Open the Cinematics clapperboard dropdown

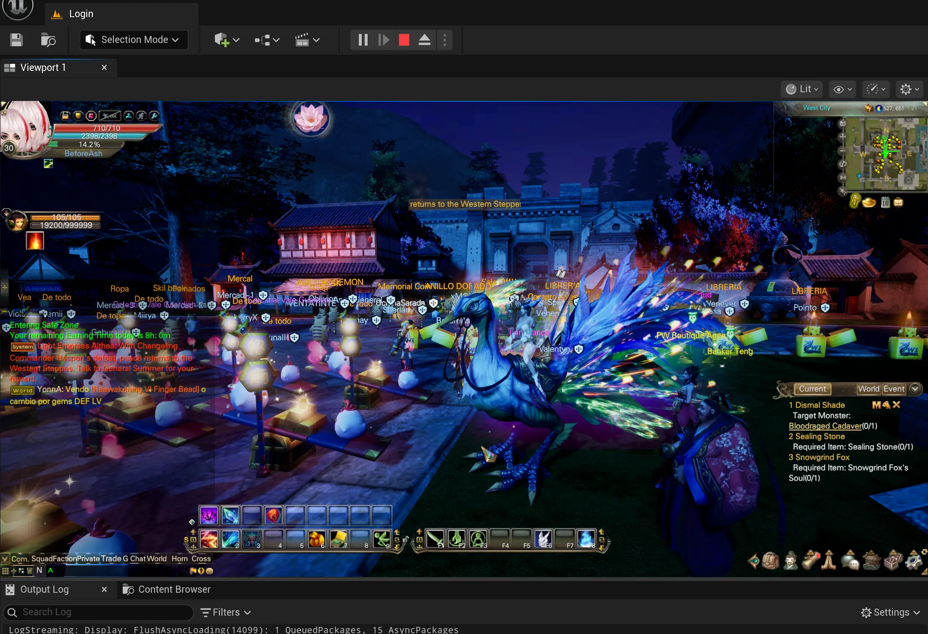tap(307, 40)
